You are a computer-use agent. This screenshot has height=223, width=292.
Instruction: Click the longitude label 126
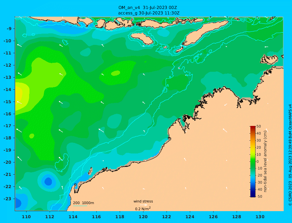pos(213,217)
